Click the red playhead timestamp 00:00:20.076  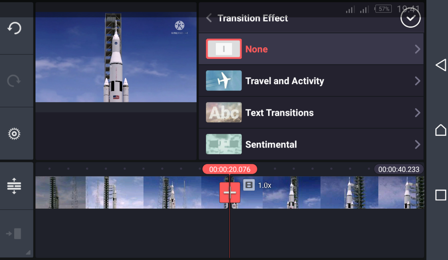click(x=230, y=169)
